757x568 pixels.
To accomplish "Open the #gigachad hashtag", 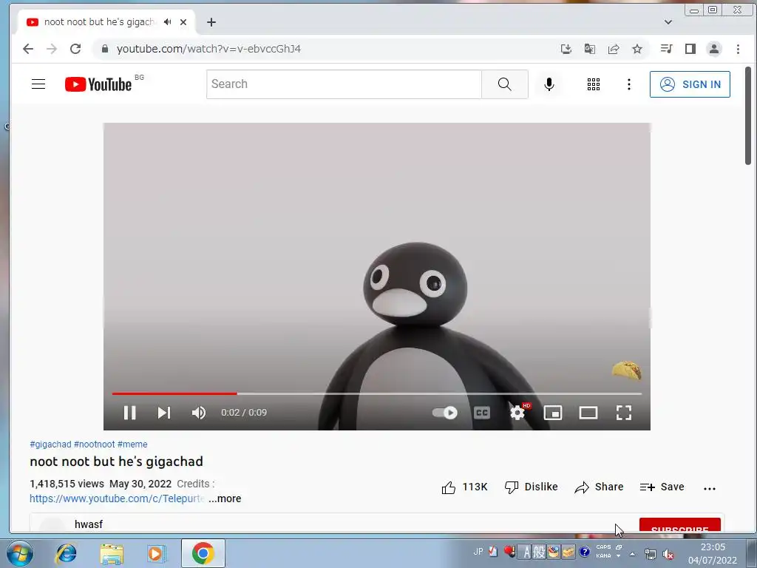I will (x=50, y=444).
